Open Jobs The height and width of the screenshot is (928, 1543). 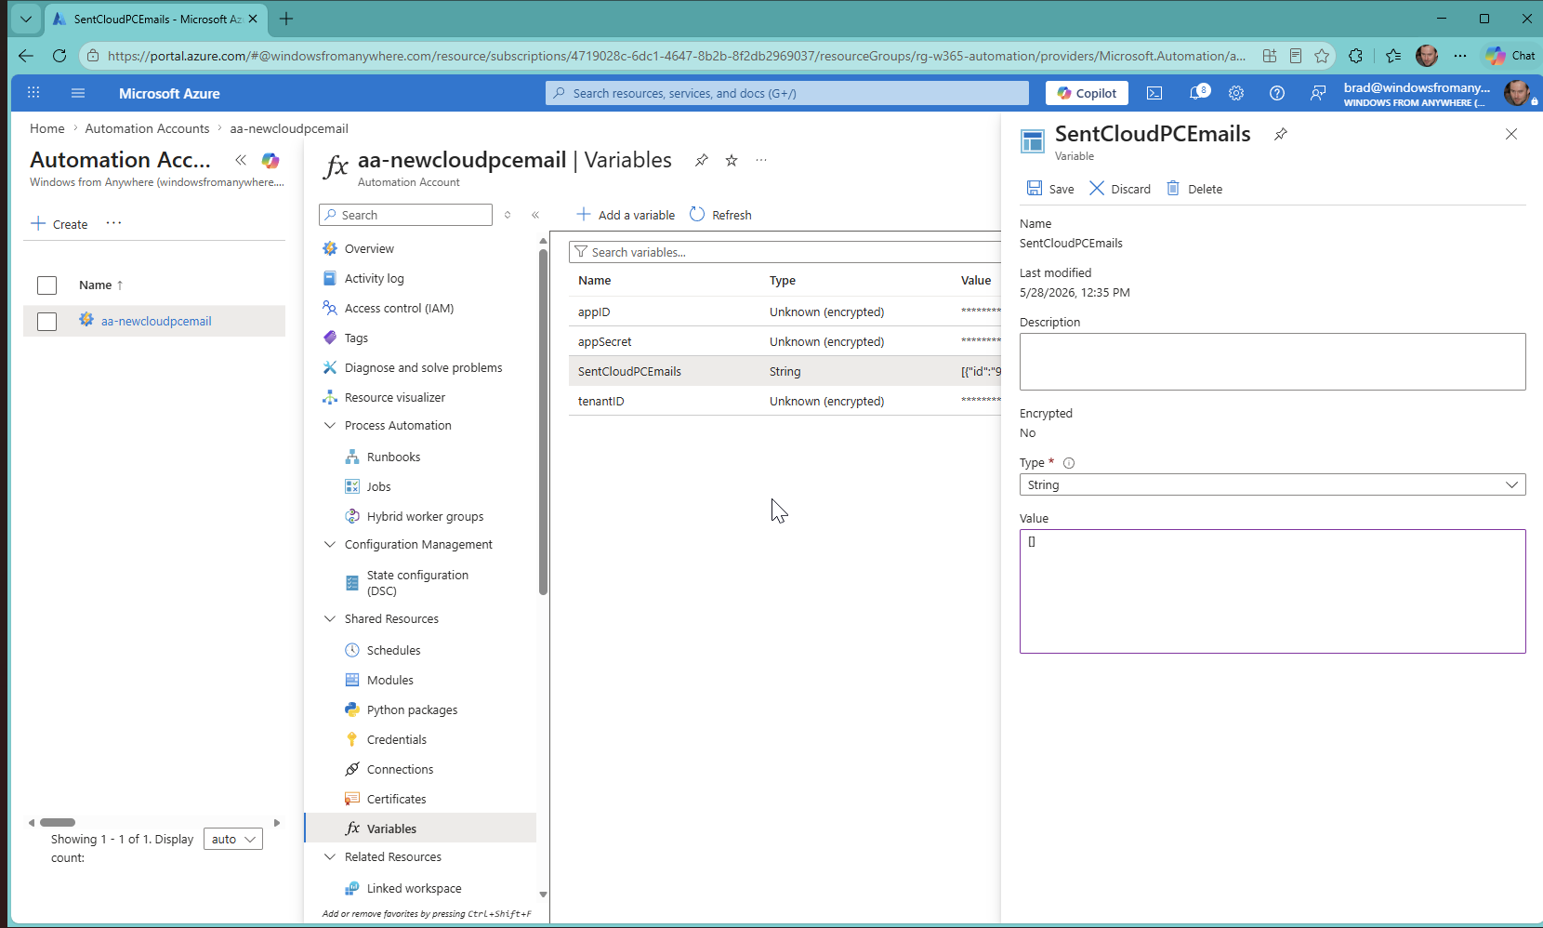coord(378,486)
